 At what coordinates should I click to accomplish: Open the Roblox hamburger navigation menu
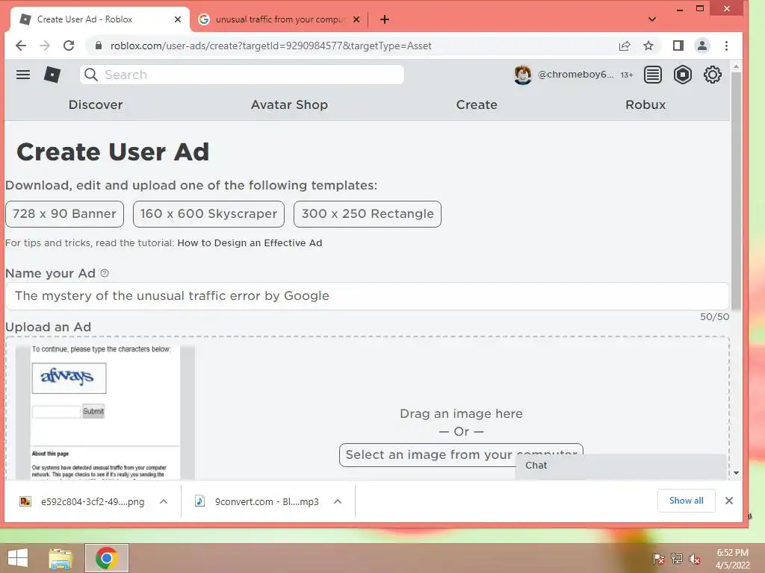coord(23,75)
